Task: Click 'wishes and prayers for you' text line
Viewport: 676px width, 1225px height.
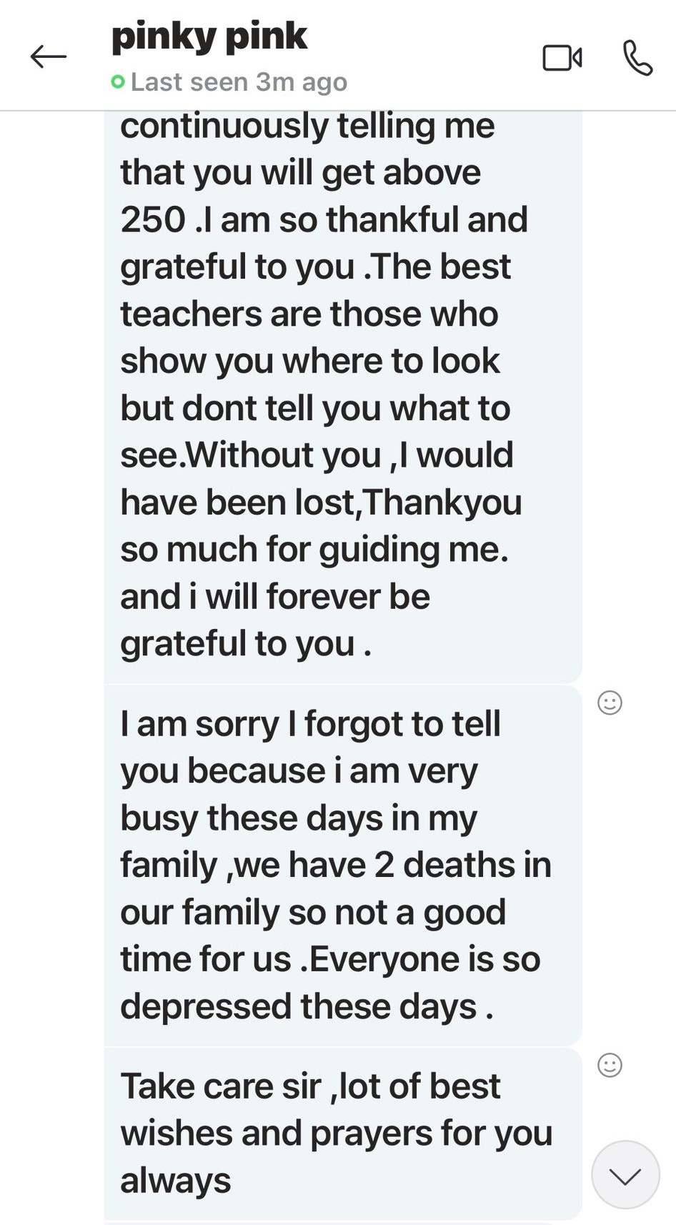Action: (336, 1133)
